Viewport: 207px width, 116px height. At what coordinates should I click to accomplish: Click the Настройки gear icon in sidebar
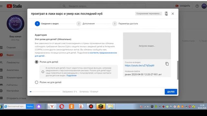pyautogui.click(x=1, y=91)
